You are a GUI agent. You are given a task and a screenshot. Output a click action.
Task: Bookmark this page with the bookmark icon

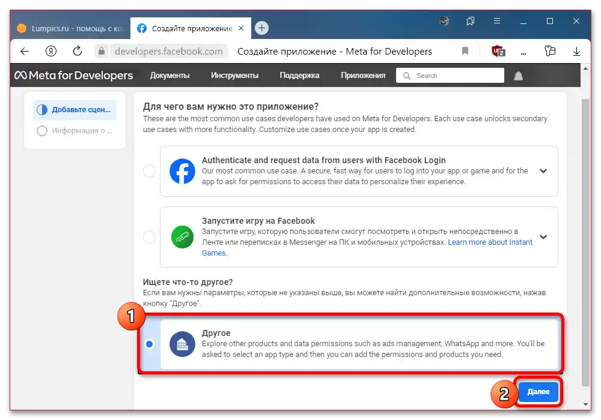point(465,51)
